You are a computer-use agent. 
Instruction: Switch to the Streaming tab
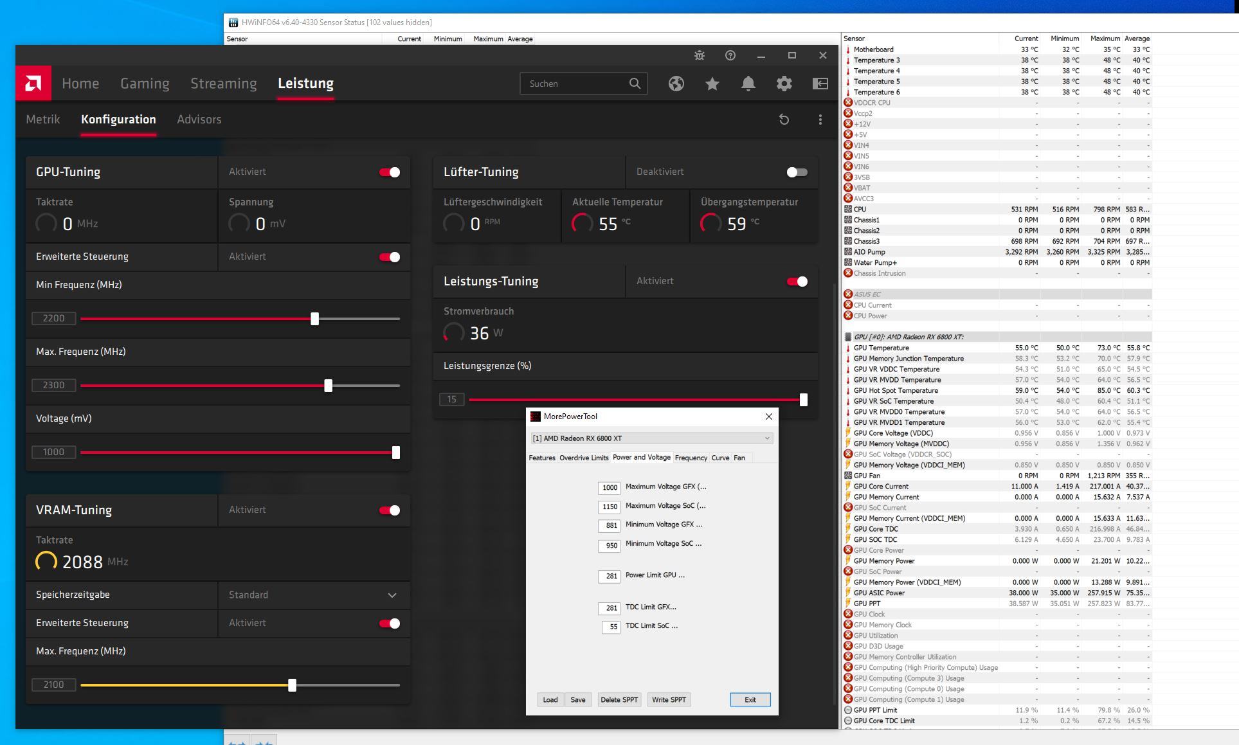coord(223,84)
